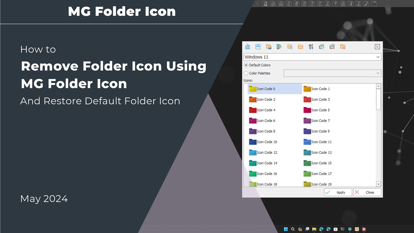Select Icon Code 10 item
414x233 pixels.
(263, 142)
